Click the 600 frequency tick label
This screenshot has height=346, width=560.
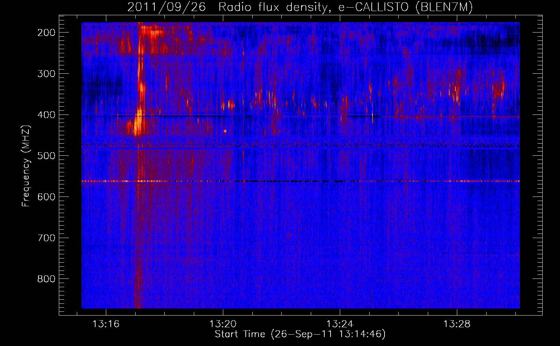[46, 197]
